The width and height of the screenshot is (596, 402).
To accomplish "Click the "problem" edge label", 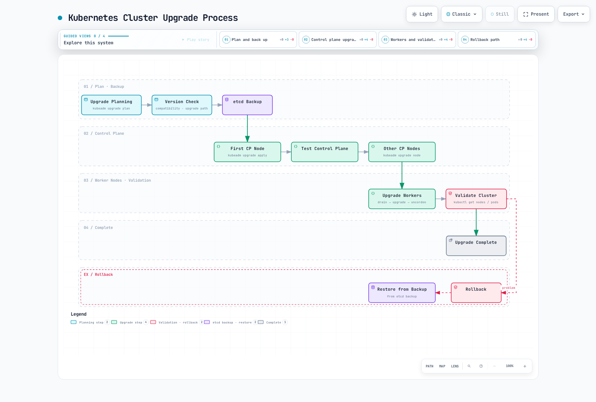I will coord(508,288).
